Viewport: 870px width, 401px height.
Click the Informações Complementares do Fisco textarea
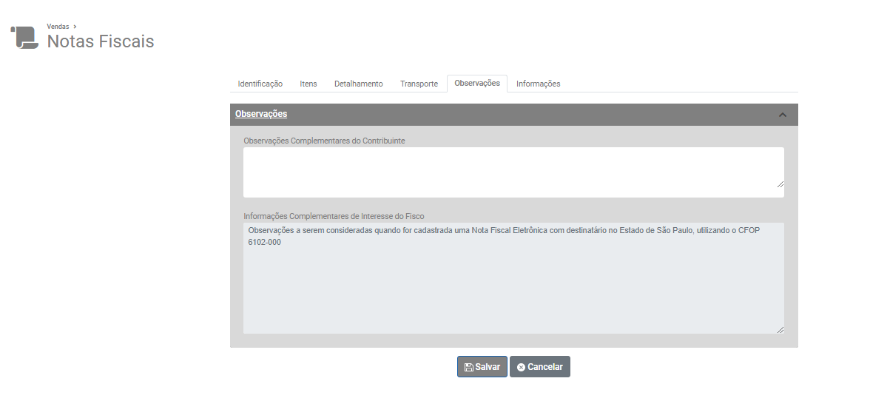[513, 278]
